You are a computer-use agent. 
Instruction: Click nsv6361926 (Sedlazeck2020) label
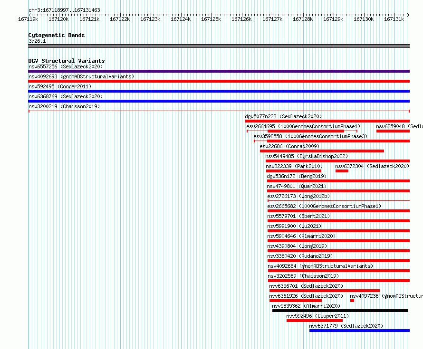pyautogui.click(x=306, y=296)
